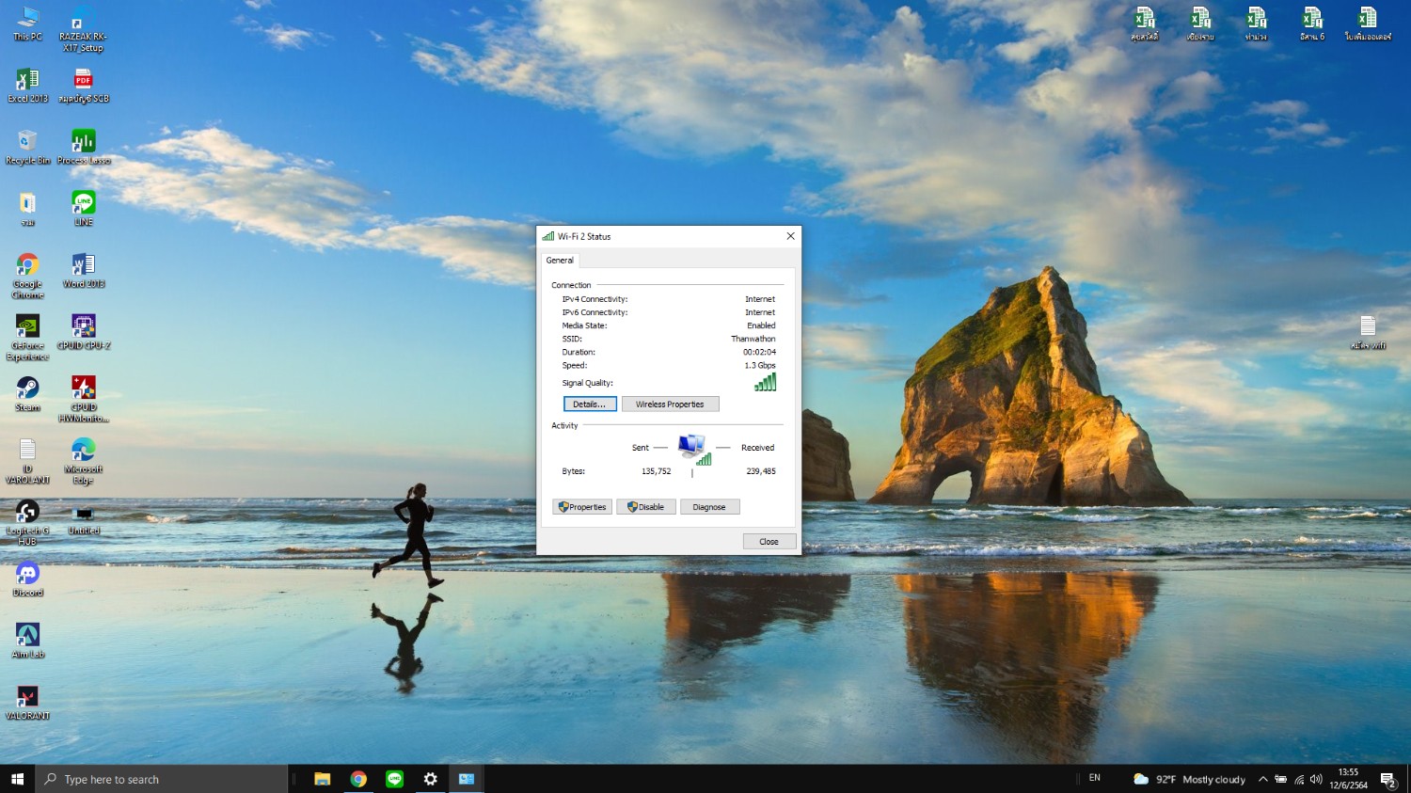Open adapter Properties with shield icon

pyautogui.click(x=582, y=507)
